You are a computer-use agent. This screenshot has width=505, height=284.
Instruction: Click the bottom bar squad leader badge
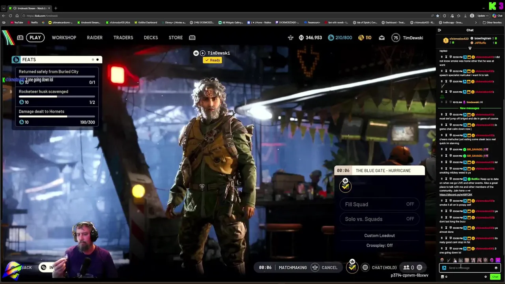(352, 266)
